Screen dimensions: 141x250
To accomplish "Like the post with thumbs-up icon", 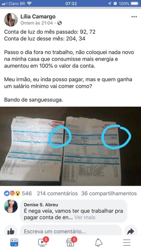I will pos(11,231).
